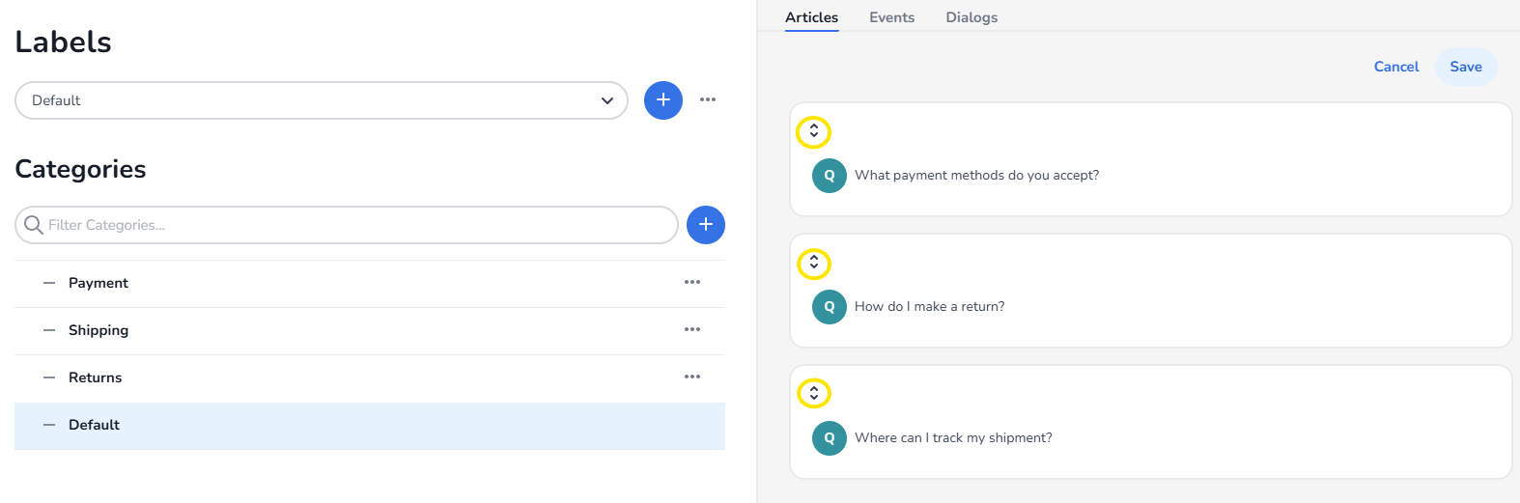Focus the Filter Categories search field
The height and width of the screenshot is (503, 1520).
pyautogui.click(x=357, y=225)
